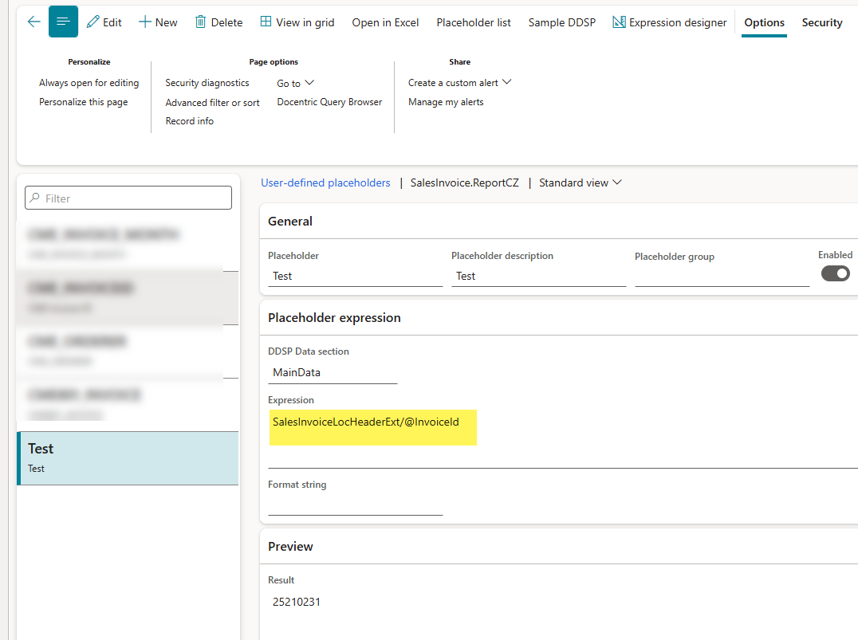Select the Test placeholder in list

coord(128,457)
